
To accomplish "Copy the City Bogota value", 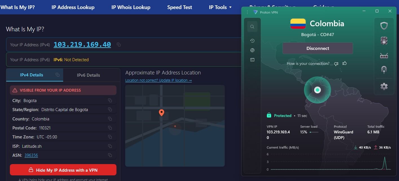I will point(110,100).
